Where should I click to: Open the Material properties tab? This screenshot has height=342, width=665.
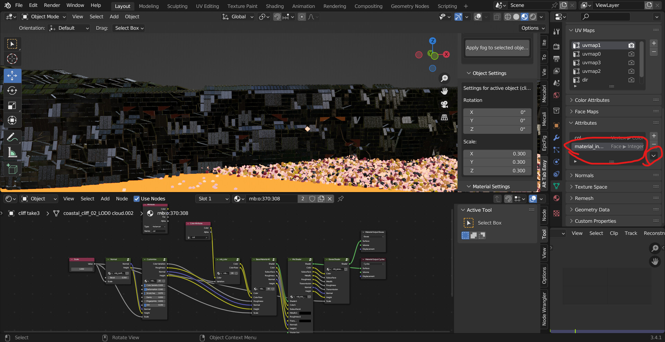(x=556, y=198)
